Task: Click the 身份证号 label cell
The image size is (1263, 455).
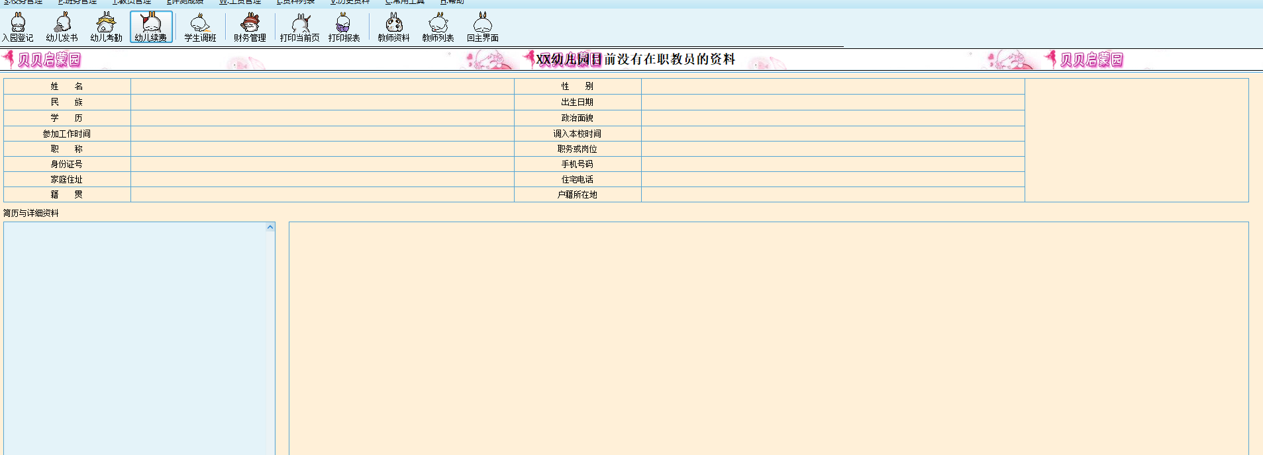Action: 67,164
